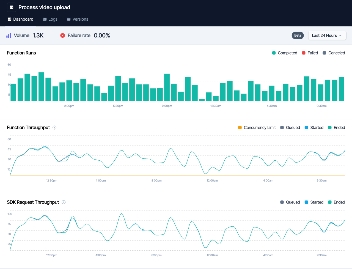Click the 12:00am label in SDK Request Throughput
The image size is (352, 269).
[x=212, y=255]
